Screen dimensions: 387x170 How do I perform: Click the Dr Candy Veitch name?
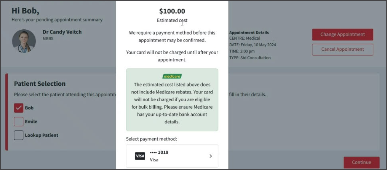(62, 32)
